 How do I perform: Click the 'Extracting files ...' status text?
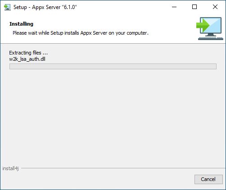[x=28, y=53]
